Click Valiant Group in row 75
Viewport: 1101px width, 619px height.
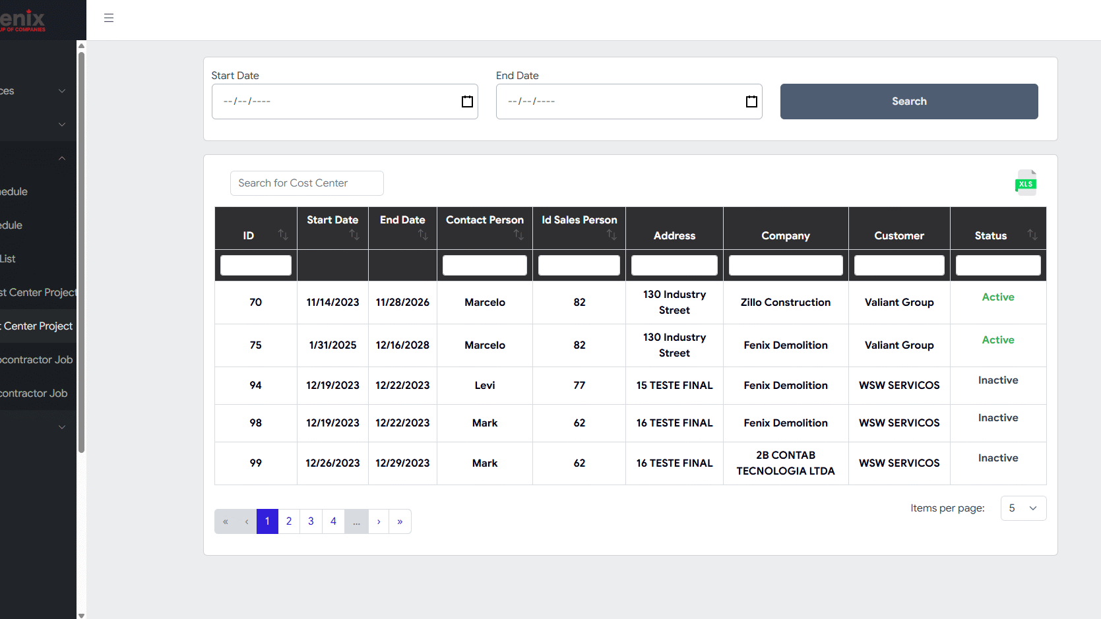pyautogui.click(x=899, y=345)
